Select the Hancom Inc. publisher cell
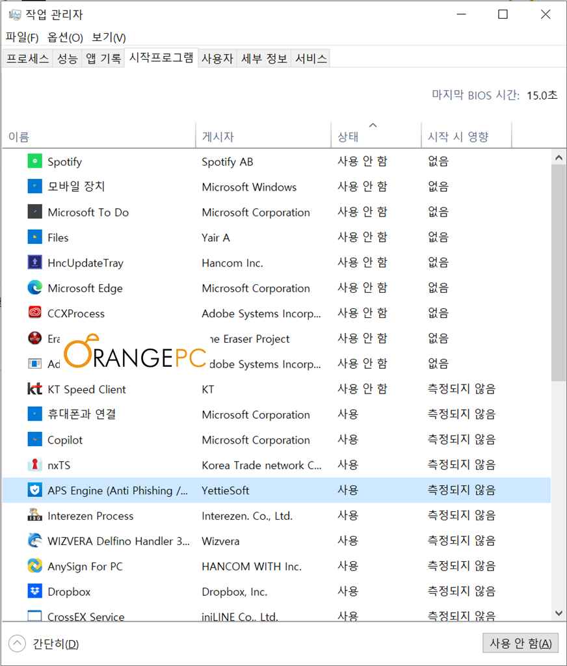This screenshot has width=567, height=666. click(232, 263)
